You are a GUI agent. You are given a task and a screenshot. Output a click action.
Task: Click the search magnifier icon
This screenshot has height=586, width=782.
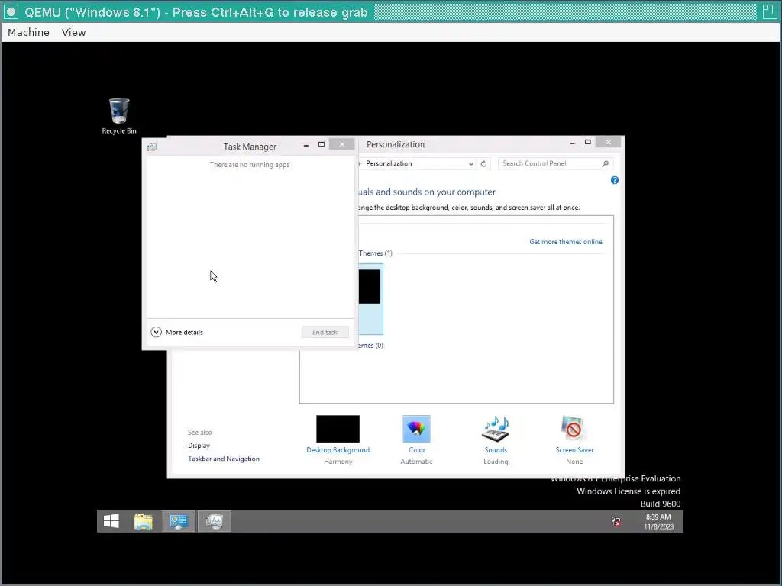[606, 163]
